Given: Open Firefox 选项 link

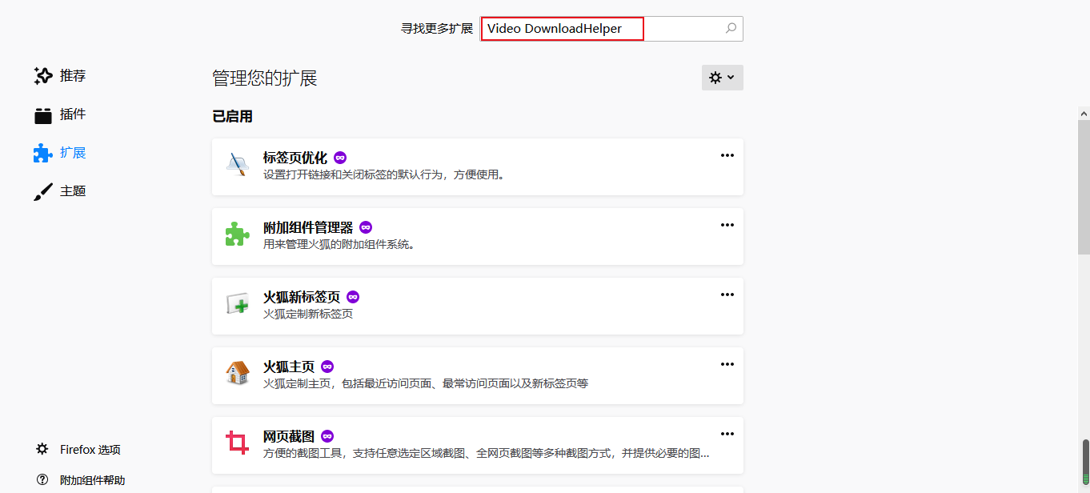Looking at the screenshot, I should click(x=90, y=450).
